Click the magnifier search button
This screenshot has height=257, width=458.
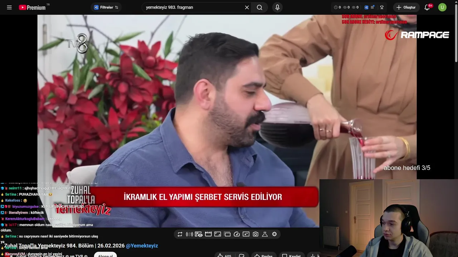point(259,7)
